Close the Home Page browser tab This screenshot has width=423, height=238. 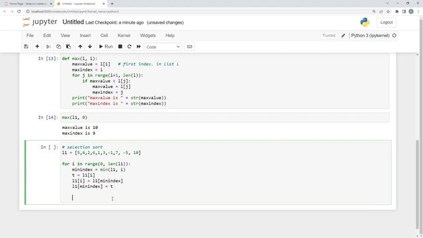coord(51,4)
